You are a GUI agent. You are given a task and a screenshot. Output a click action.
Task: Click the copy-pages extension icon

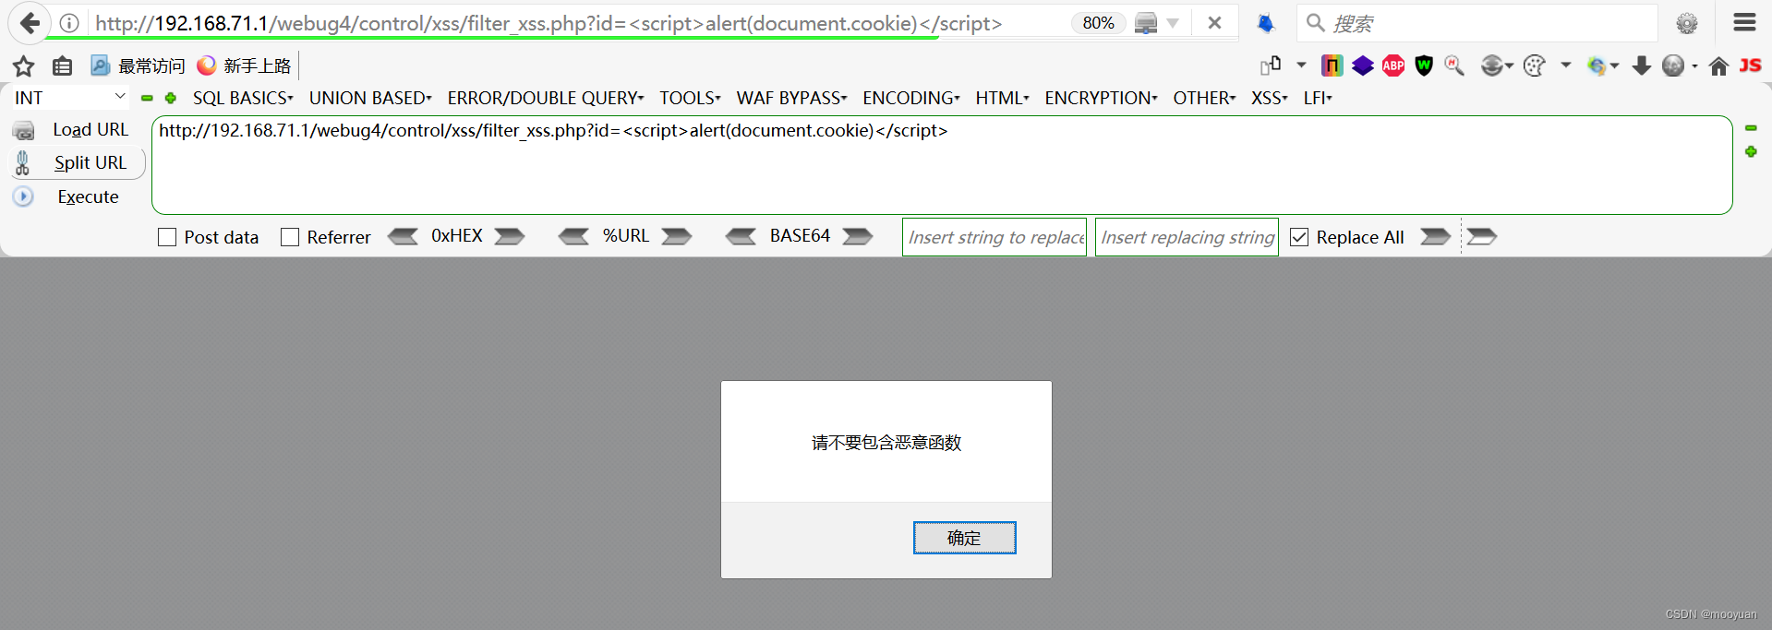point(1271,65)
